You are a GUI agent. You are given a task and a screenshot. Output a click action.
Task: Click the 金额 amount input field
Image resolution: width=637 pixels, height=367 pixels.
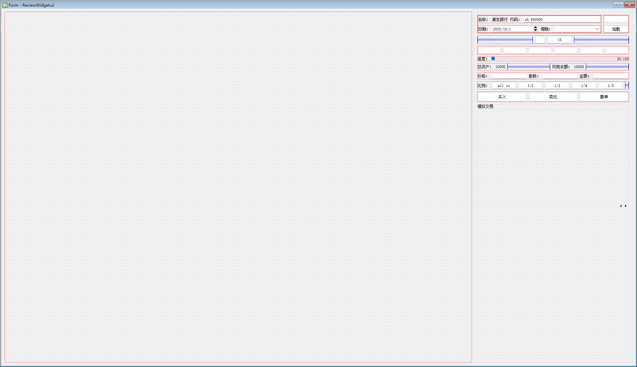pos(611,76)
